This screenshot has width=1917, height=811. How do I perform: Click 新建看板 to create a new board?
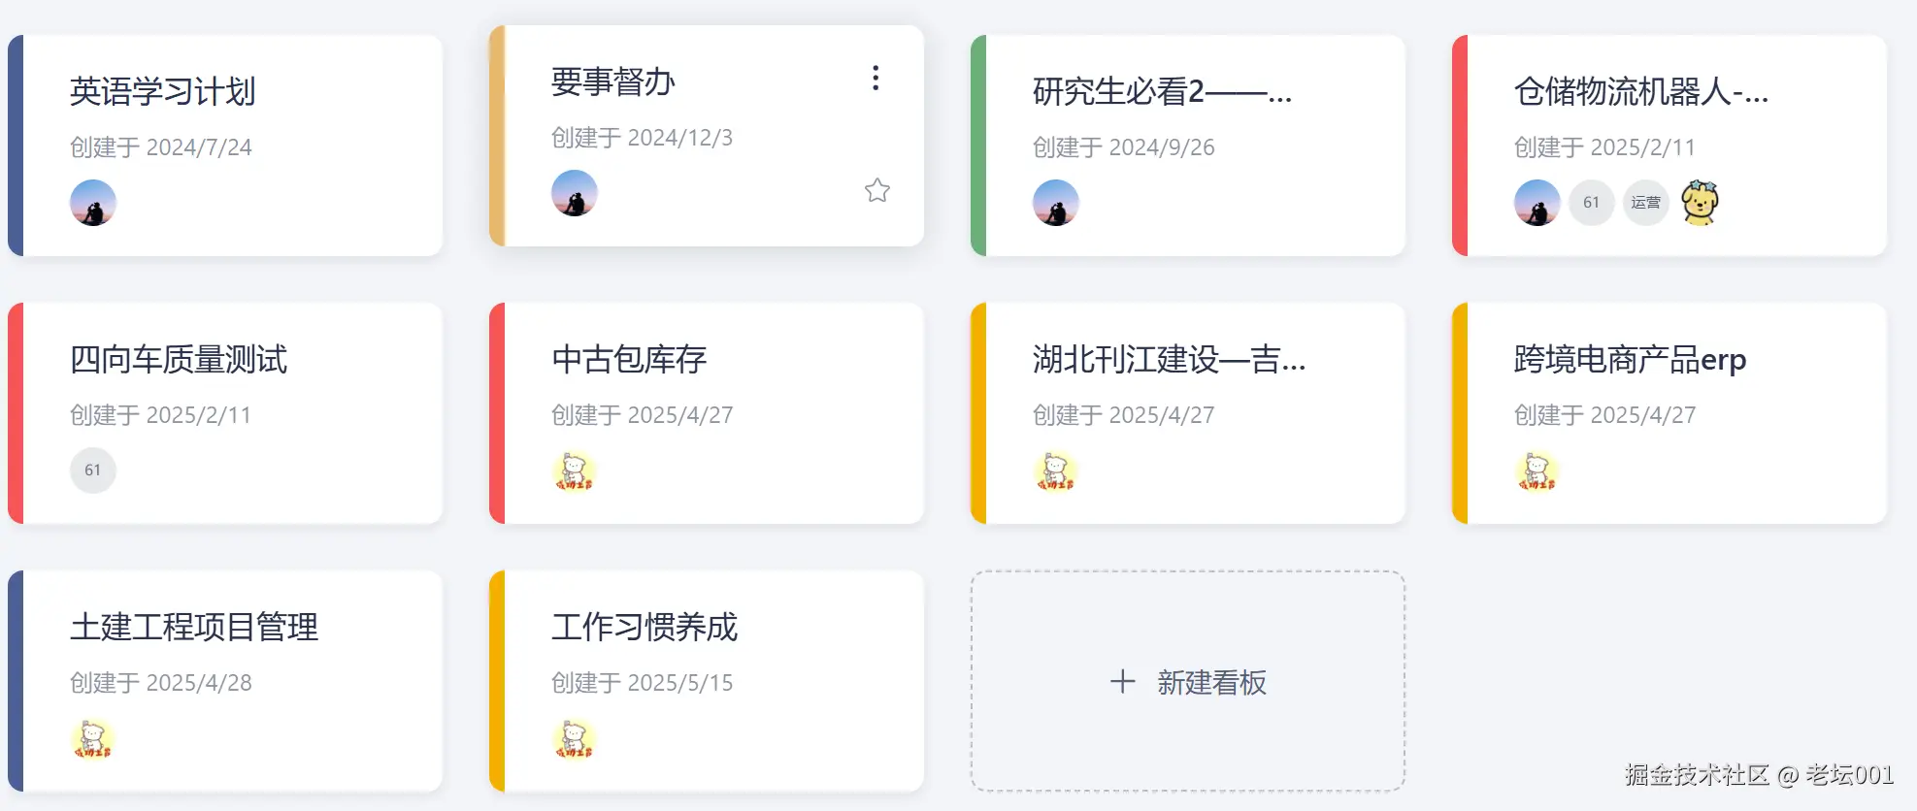click(1187, 681)
